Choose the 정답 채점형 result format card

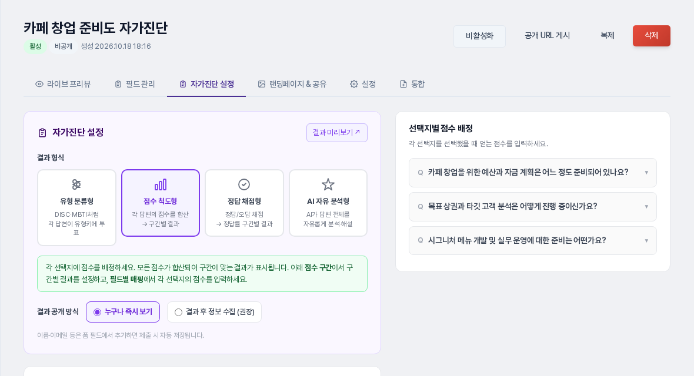(x=244, y=203)
